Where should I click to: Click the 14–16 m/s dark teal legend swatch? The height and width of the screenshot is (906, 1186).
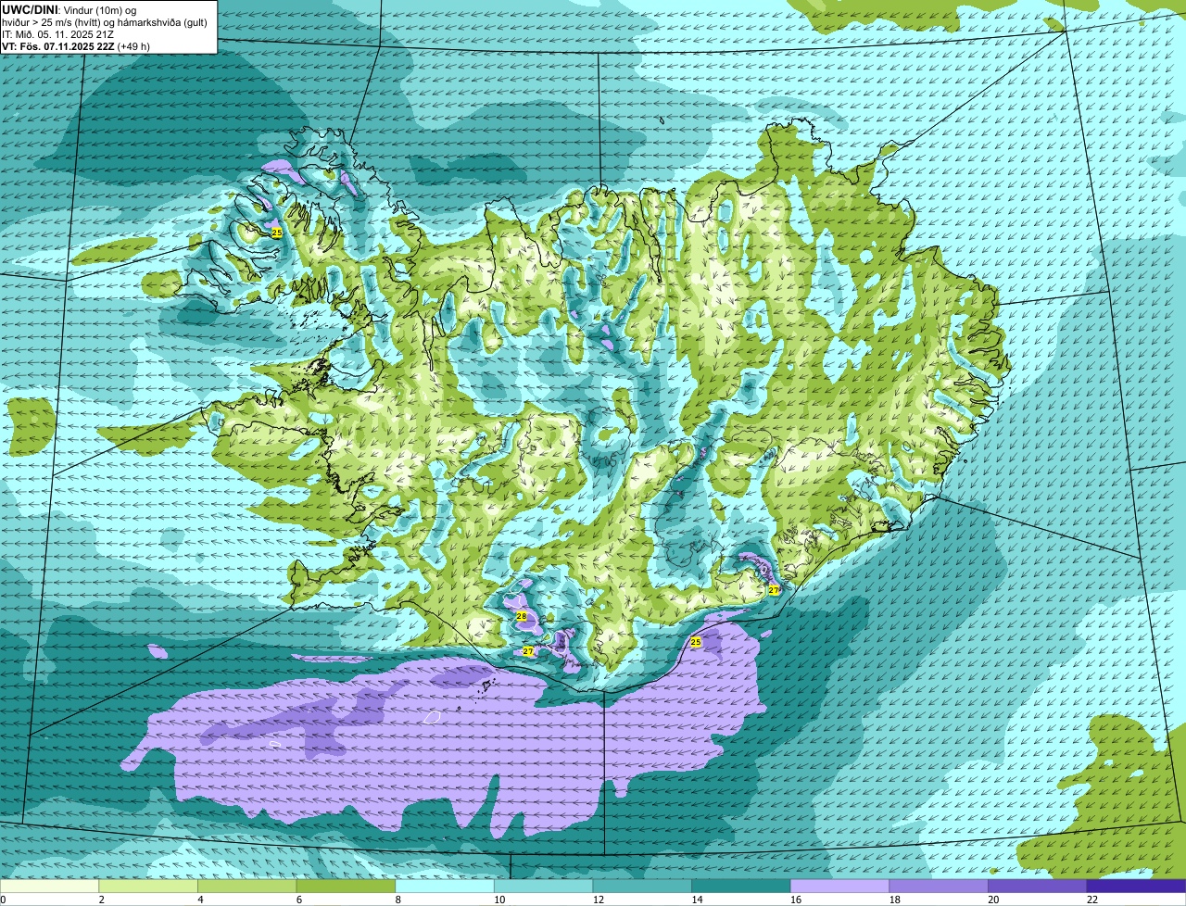[741, 887]
